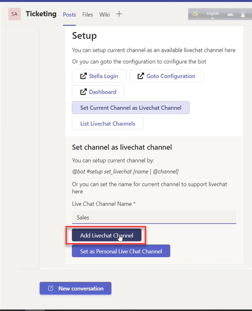Open the Files tab
The image size is (252, 311).
click(87, 15)
